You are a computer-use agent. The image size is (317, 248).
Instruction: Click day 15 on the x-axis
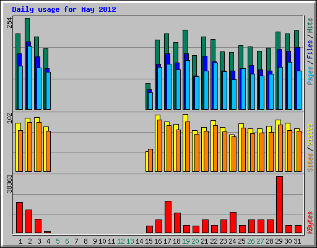(149, 241)
